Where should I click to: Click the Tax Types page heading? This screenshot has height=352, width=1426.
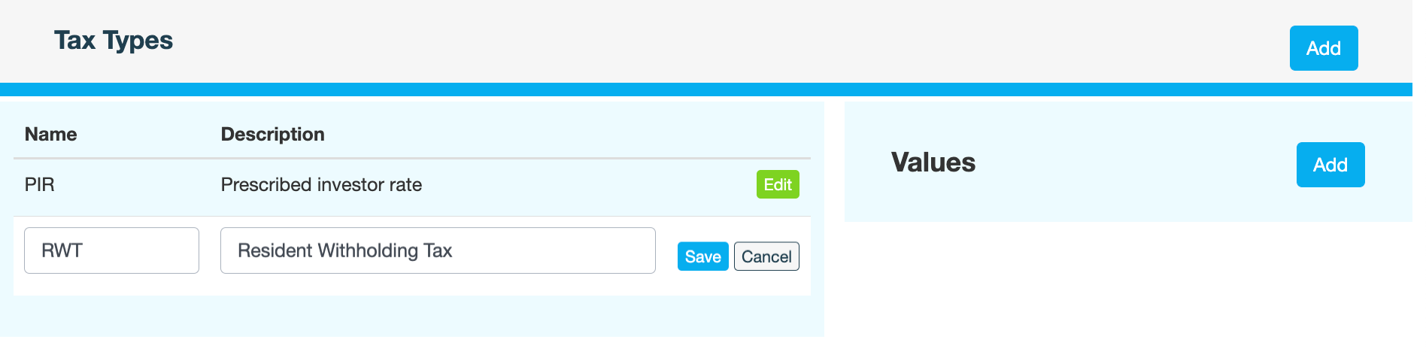point(114,41)
